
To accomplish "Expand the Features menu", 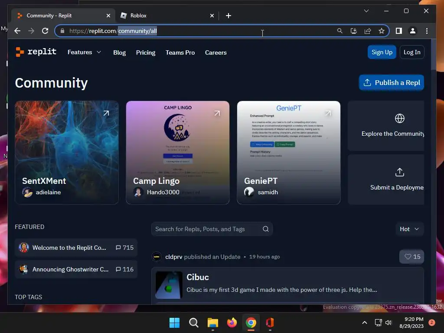I will coord(84,52).
